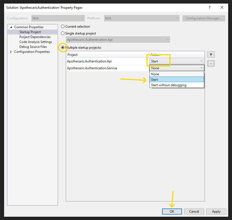Open Project Dependencies page

[x=35, y=37]
